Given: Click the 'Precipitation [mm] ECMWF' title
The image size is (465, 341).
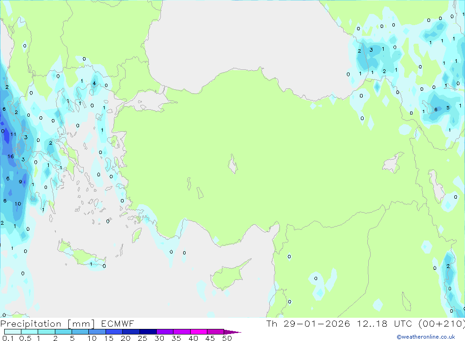Looking at the screenshot, I should tap(67, 324).
